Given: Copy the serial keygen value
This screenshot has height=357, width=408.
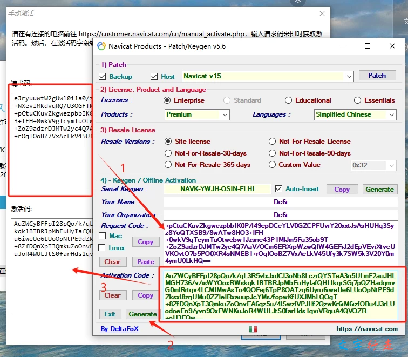Looking at the screenshot, I should coord(342,190).
